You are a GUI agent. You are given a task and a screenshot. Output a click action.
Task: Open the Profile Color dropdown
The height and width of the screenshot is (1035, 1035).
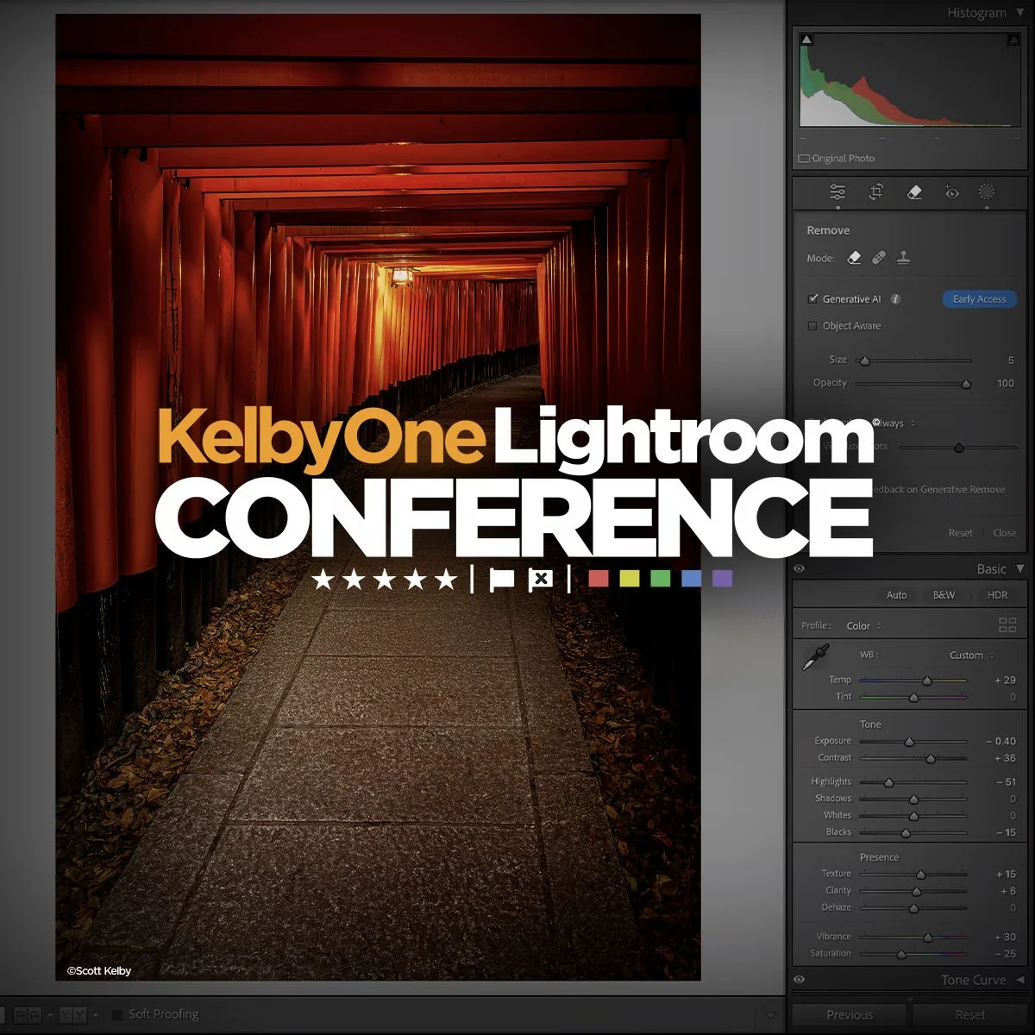(x=863, y=626)
